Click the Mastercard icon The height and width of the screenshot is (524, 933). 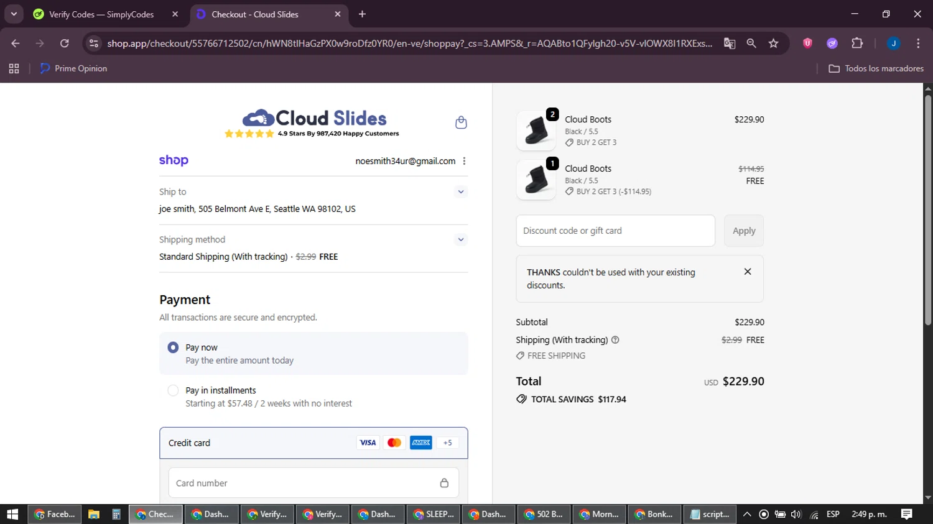pyautogui.click(x=394, y=443)
